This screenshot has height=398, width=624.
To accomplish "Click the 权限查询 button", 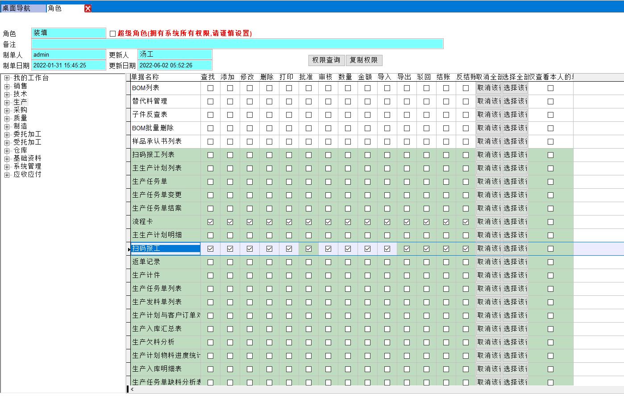I will tap(326, 60).
